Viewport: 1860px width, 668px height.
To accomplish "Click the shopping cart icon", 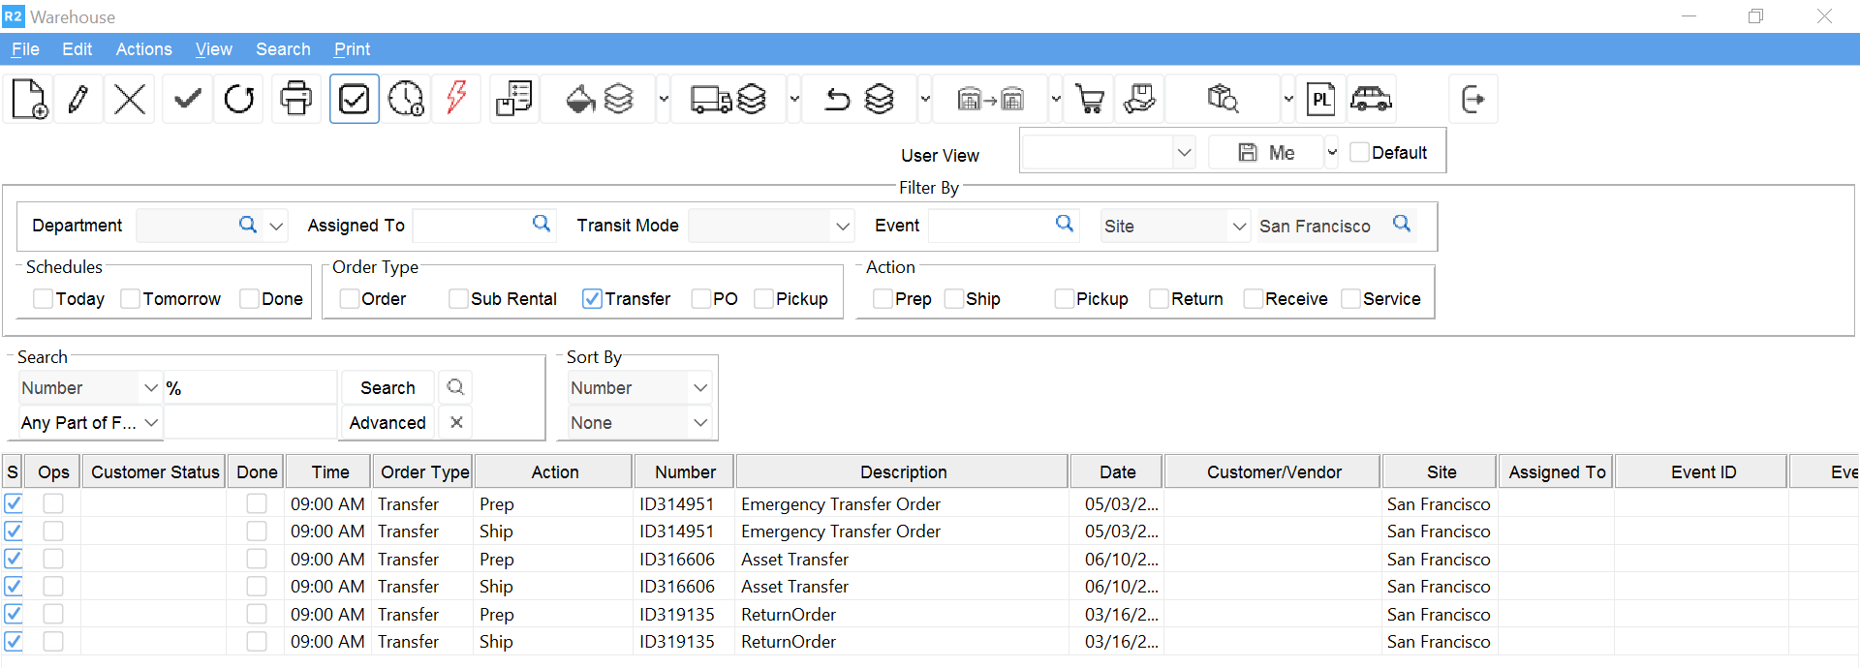I will (1090, 99).
